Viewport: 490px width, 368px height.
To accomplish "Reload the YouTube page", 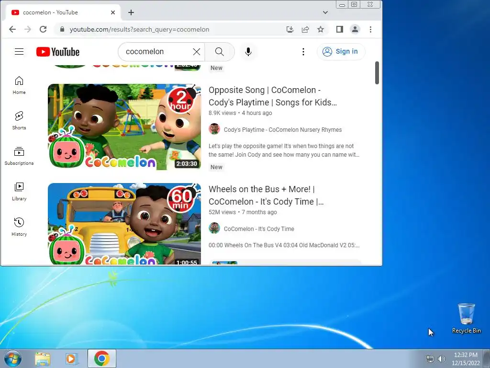I will [x=43, y=29].
